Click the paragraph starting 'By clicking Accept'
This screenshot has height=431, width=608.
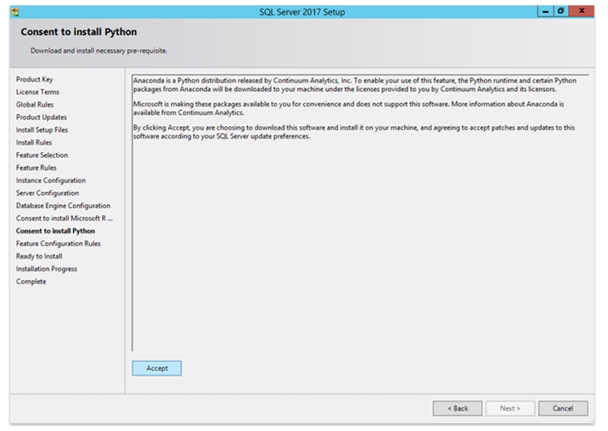pos(354,132)
